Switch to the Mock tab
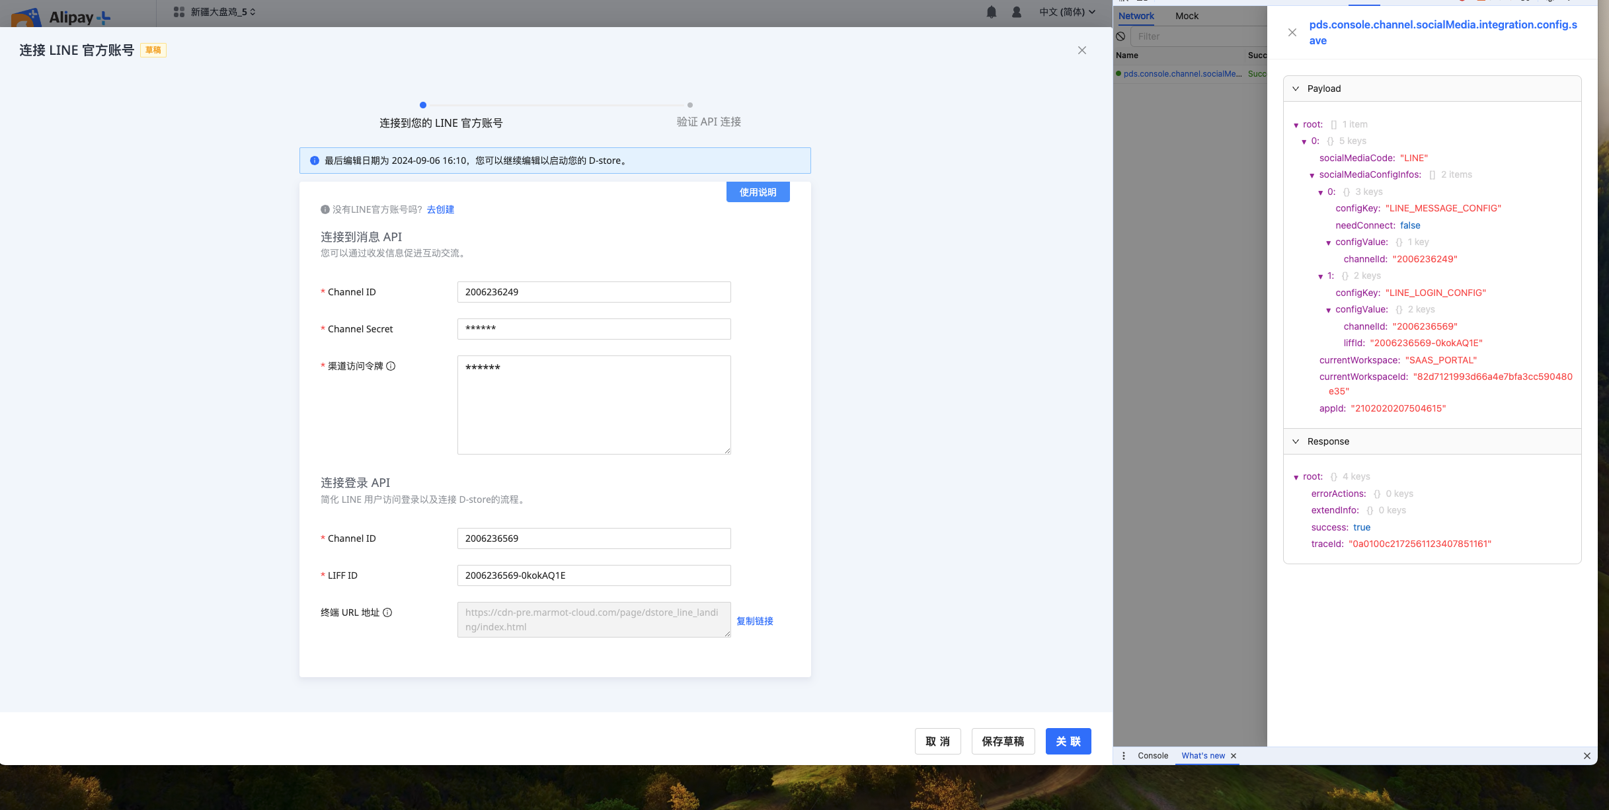This screenshot has height=810, width=1609. (x=1187, y=16)
